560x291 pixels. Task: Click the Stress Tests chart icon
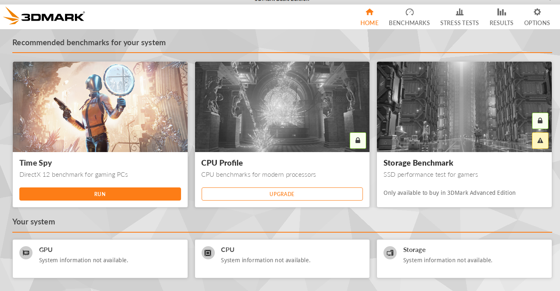point(460,12)
